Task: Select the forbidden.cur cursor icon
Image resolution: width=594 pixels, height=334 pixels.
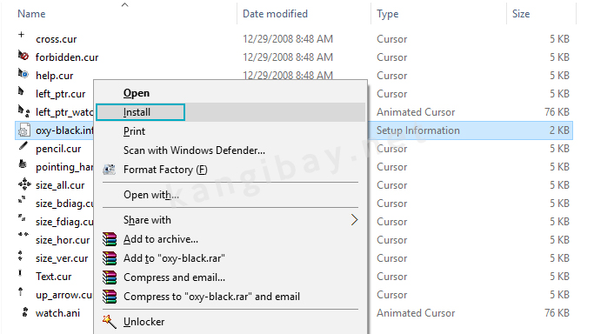Action: [23, 56]
